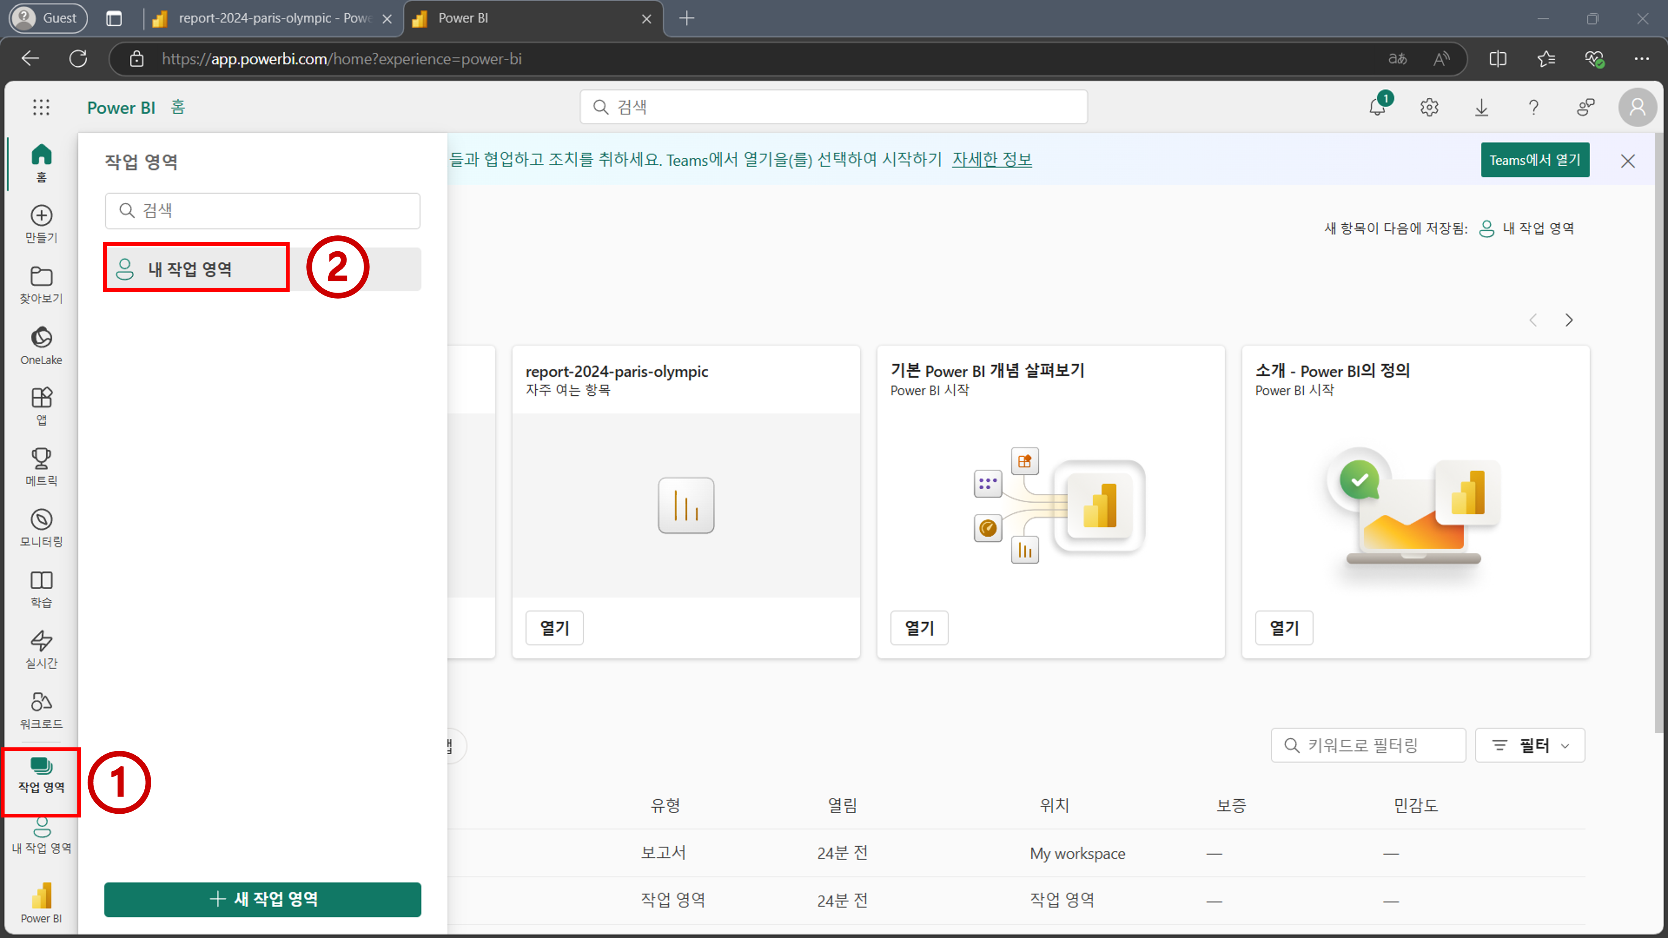Open the 자세한 정보 link
Screen dimensions: 1668x938
point(991,159)
